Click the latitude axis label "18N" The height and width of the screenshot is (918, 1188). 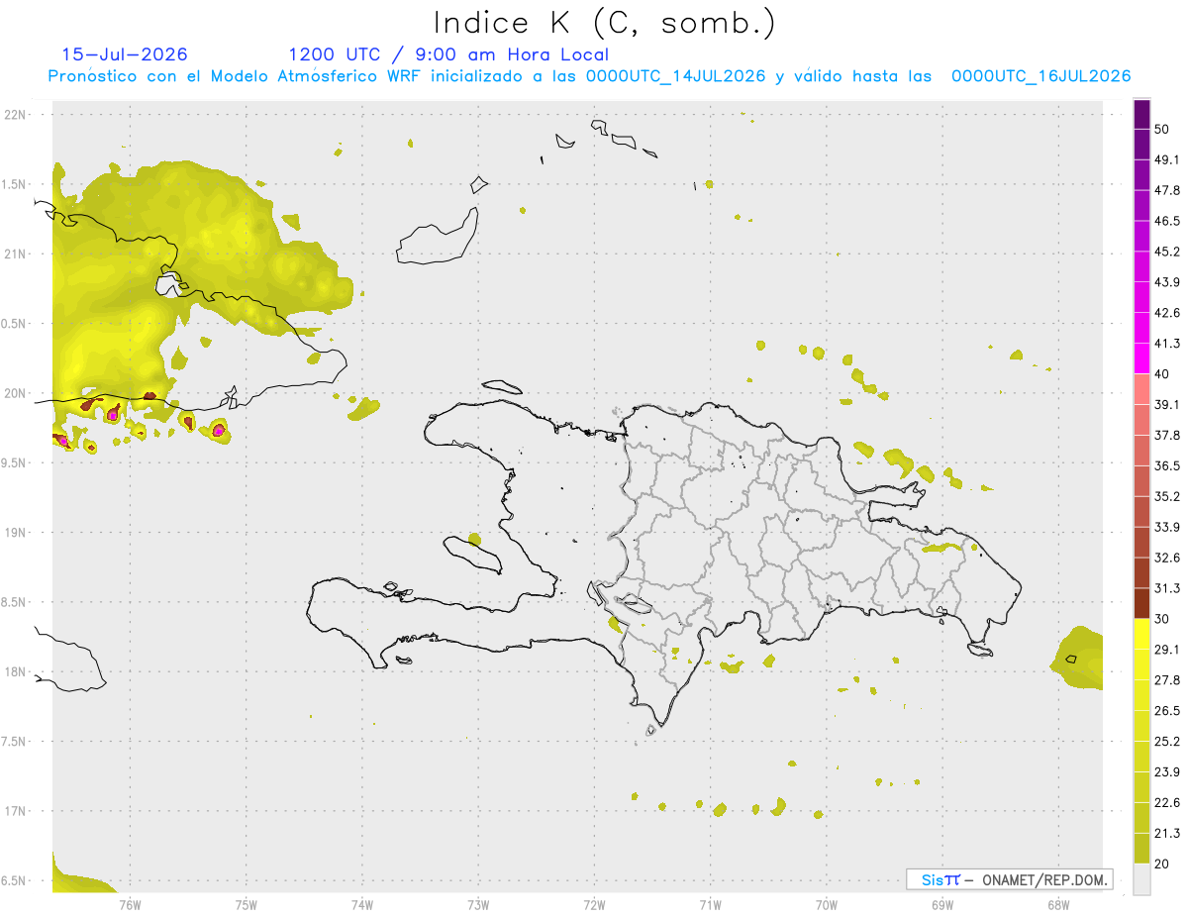click(x=17, y=671)
